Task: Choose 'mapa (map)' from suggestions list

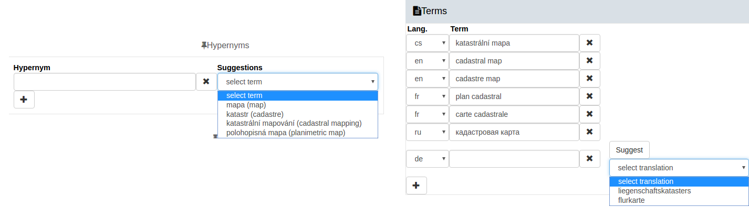Action: pos(246,105)
